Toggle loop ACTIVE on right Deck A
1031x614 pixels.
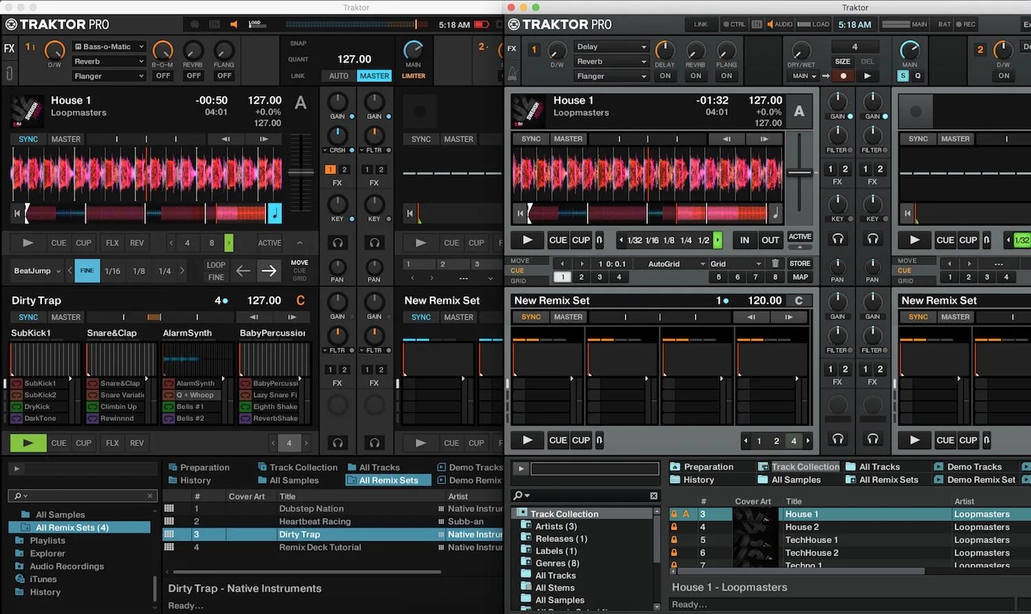click(x=799, y=237)
